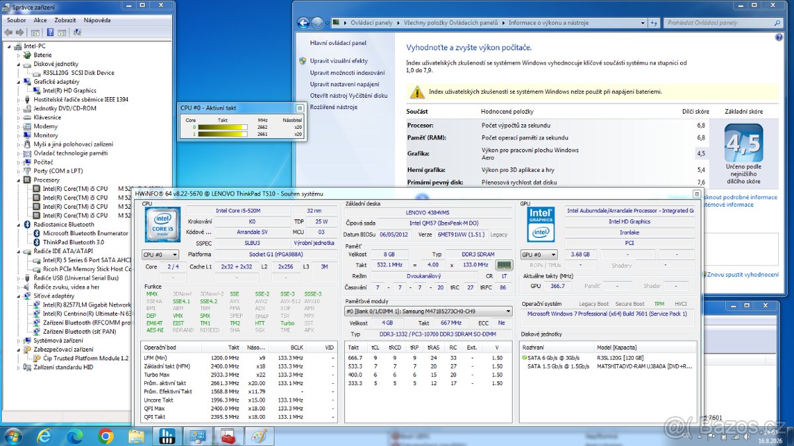The image size is (794, 446).
Task: Open the Akce menu in Device Manager
Action: pos(40,20)
